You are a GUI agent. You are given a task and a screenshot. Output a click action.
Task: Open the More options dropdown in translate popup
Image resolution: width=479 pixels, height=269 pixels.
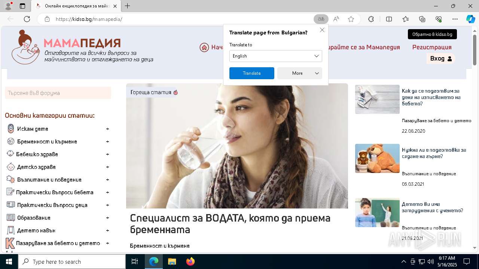point(299,73)
